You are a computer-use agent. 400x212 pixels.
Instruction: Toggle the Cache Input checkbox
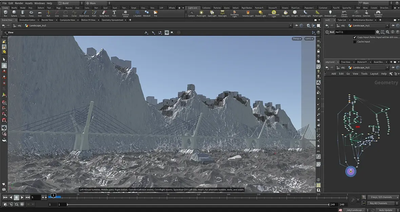[x=355, y=42]
